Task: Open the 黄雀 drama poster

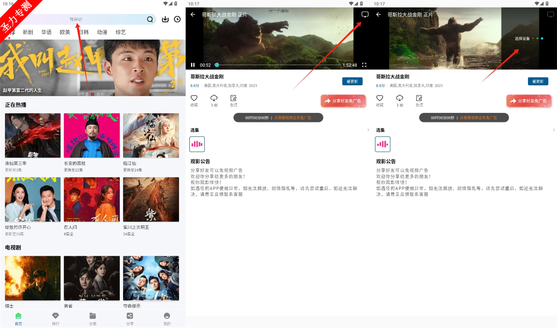Action: pos(92,278)
